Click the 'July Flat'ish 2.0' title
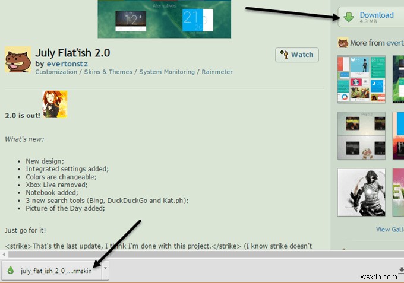Viewport: 404px width, 283px height. click(72, 53)
